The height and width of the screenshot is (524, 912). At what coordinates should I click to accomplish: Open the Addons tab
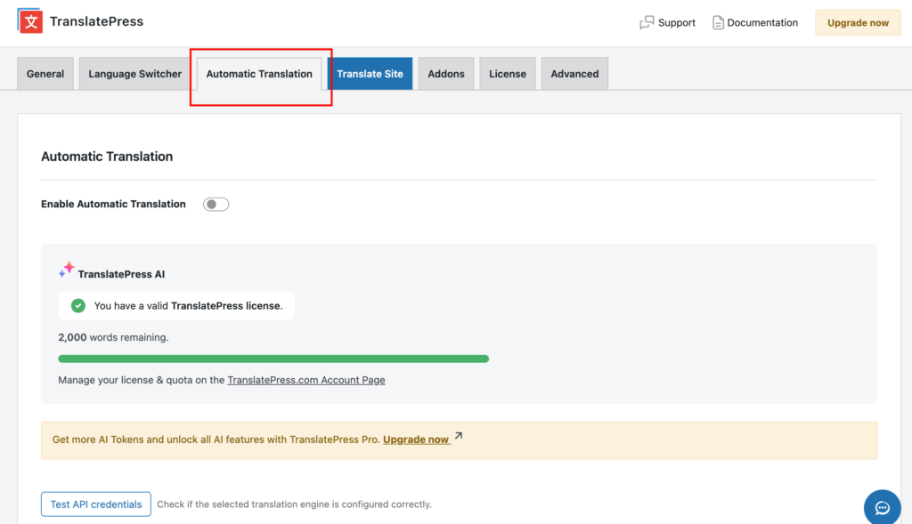(x=445, y=74)
